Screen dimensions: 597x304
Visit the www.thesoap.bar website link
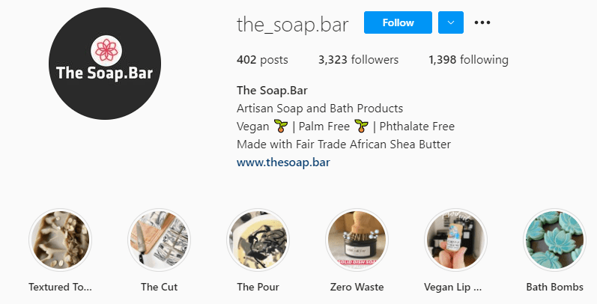coord(283,162)
